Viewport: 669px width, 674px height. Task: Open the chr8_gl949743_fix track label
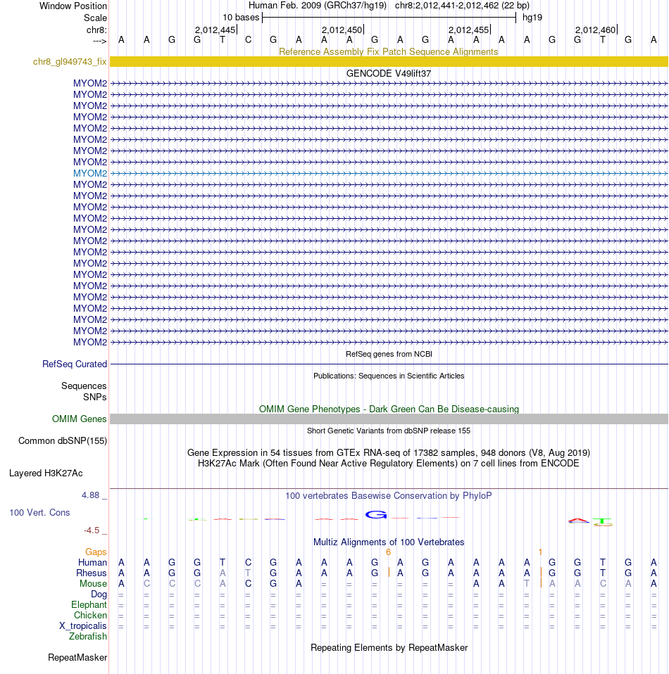[x=70, y=61]
